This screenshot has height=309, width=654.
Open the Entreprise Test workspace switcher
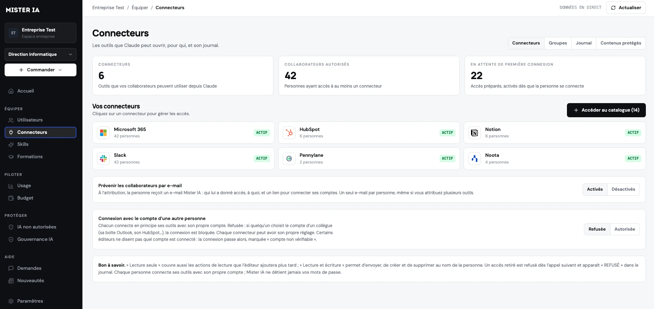[40, 33]
